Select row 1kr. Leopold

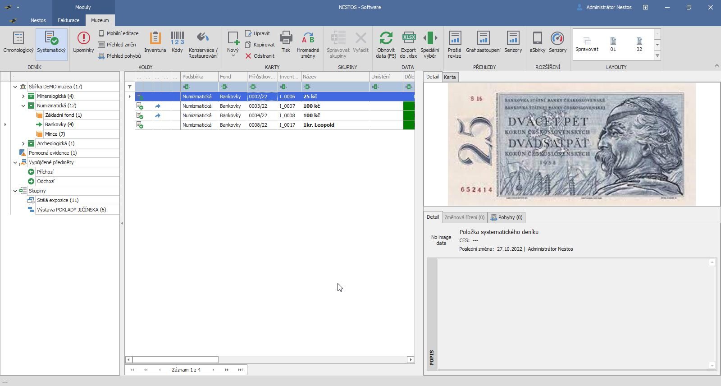[274, 125]
